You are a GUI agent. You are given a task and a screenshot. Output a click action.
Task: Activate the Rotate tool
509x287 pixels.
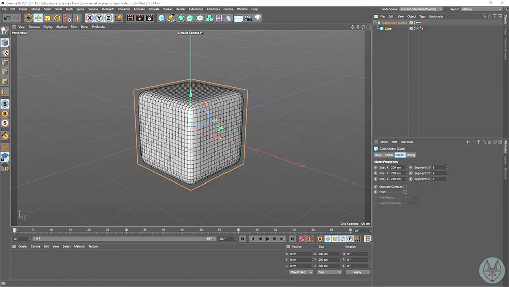point(58,18)
